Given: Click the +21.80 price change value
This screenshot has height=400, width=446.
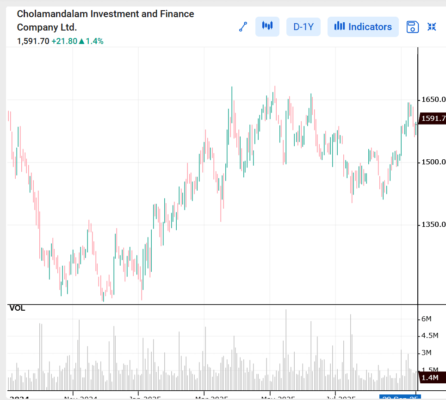Looking at the screenshot, I should 64,41.
